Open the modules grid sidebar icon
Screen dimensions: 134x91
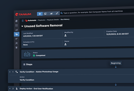click(x=16, y=25)
